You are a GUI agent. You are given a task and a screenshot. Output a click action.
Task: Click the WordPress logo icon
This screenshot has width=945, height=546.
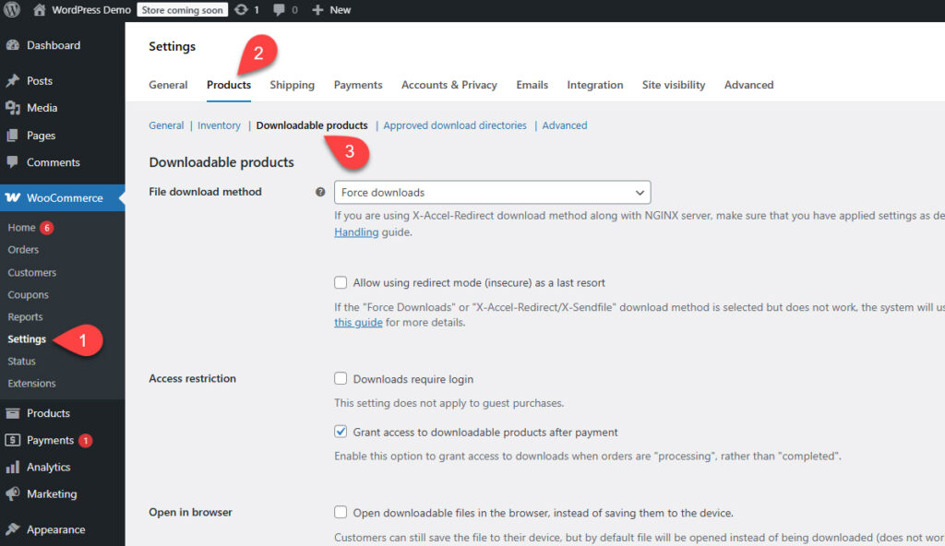[x=12, y=9]
